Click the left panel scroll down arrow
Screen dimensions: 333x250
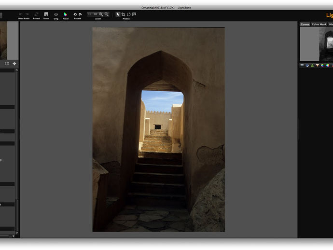tap(17, 233)
